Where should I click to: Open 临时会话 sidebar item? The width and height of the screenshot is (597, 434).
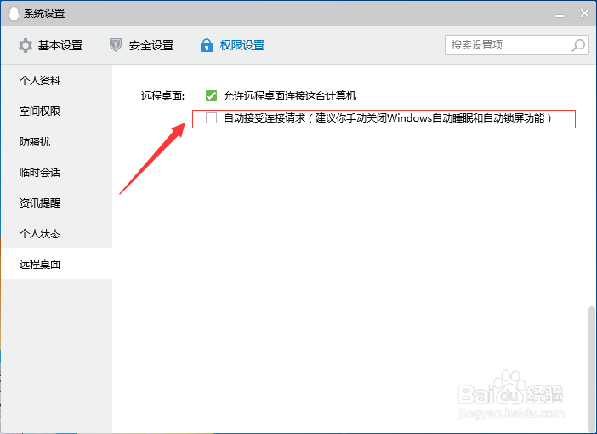57,172
